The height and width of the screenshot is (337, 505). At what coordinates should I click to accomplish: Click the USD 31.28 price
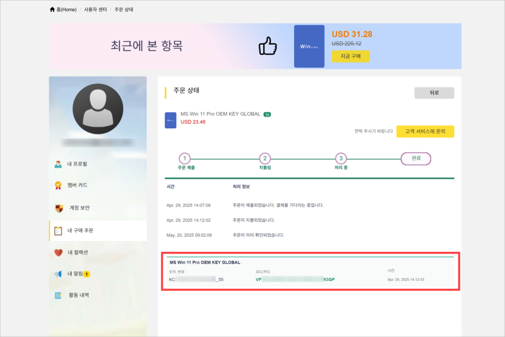[x=352, y=34]
